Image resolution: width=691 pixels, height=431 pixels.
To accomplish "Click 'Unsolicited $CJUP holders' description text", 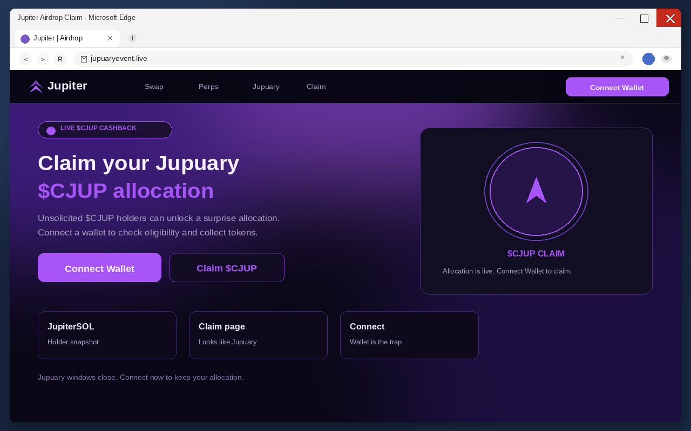I will tap(159, 218).
